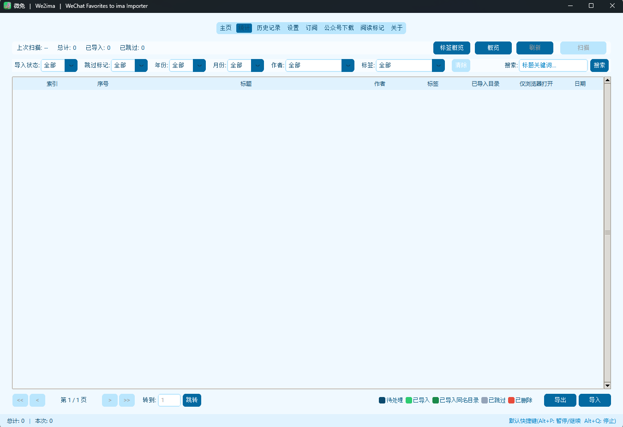Jump to last page with >> button

[x=127, y=400]
